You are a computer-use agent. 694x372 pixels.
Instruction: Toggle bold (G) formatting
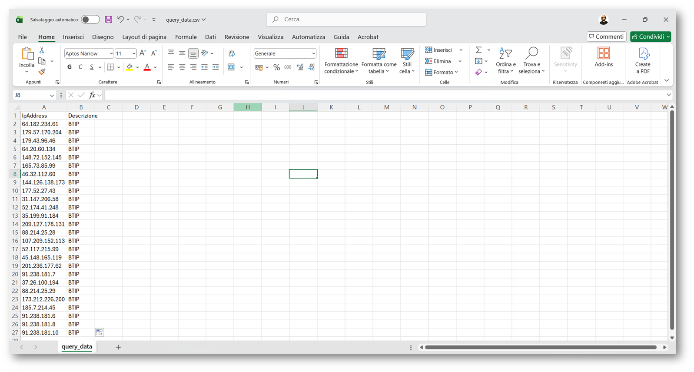[70, 67]
